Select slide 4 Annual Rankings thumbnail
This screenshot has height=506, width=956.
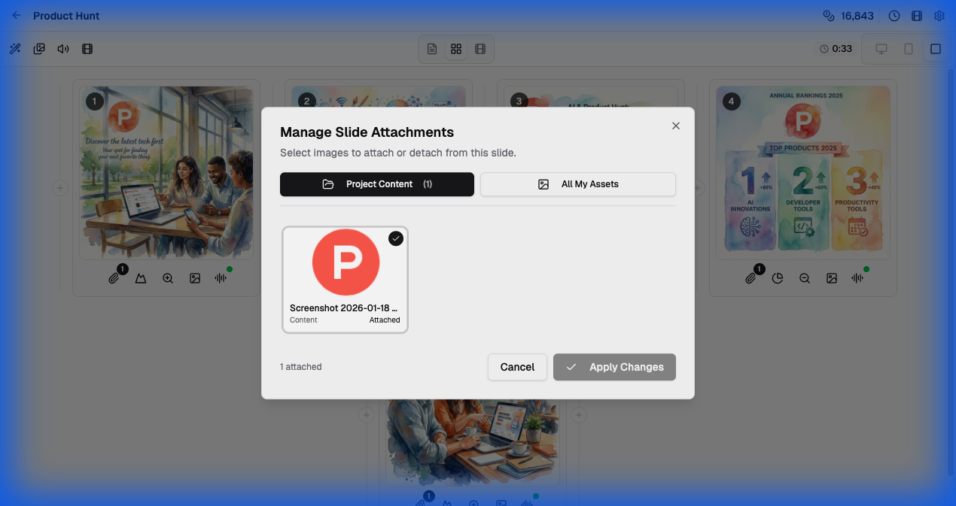pyautogui.click(x=803, y=173)
